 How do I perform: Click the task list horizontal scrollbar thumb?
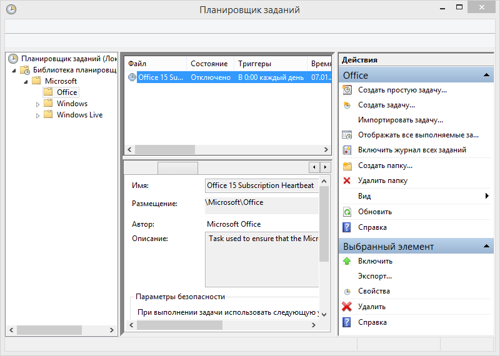click(165, 149)
